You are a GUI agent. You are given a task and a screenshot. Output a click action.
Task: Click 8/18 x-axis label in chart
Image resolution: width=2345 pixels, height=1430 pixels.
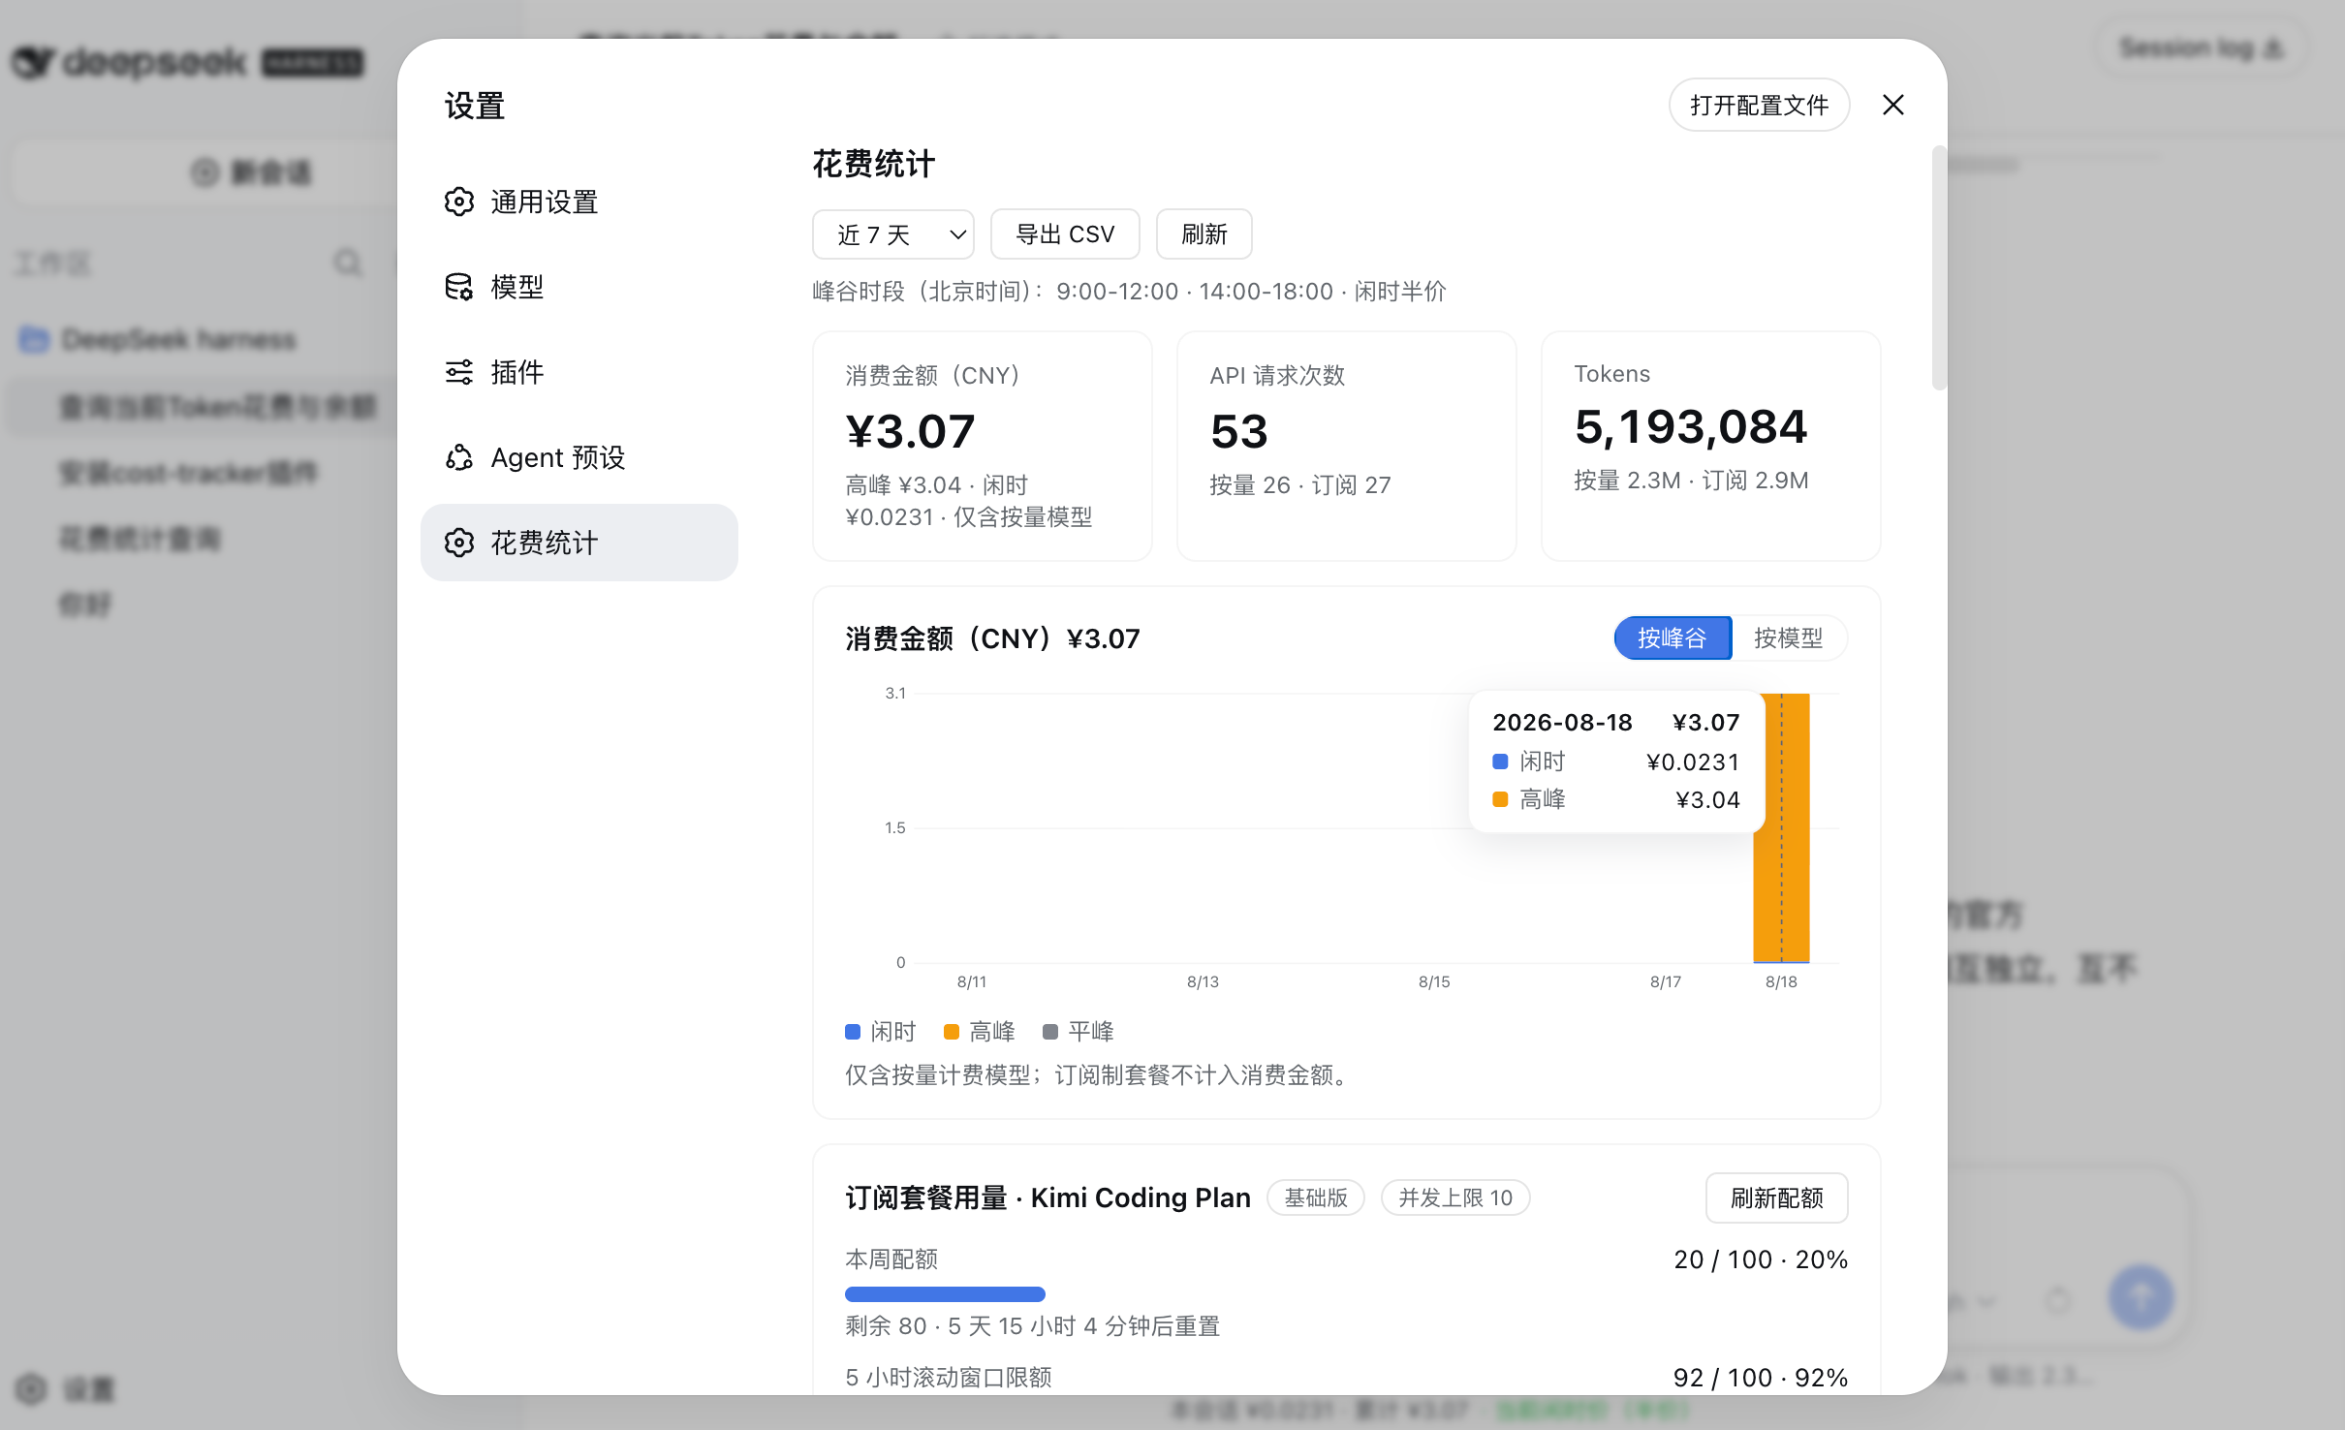pos(1781,982)
